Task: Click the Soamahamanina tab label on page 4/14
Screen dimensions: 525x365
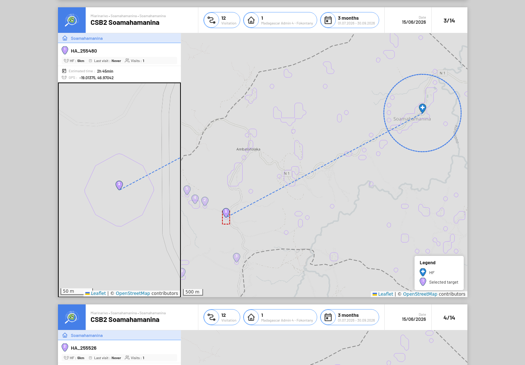Action: (x=87, y=335)
